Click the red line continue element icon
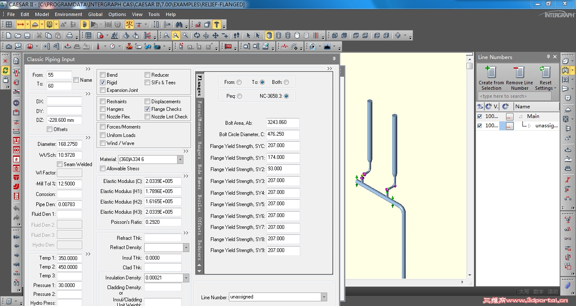Screen dimensions: 576x306 20,24
